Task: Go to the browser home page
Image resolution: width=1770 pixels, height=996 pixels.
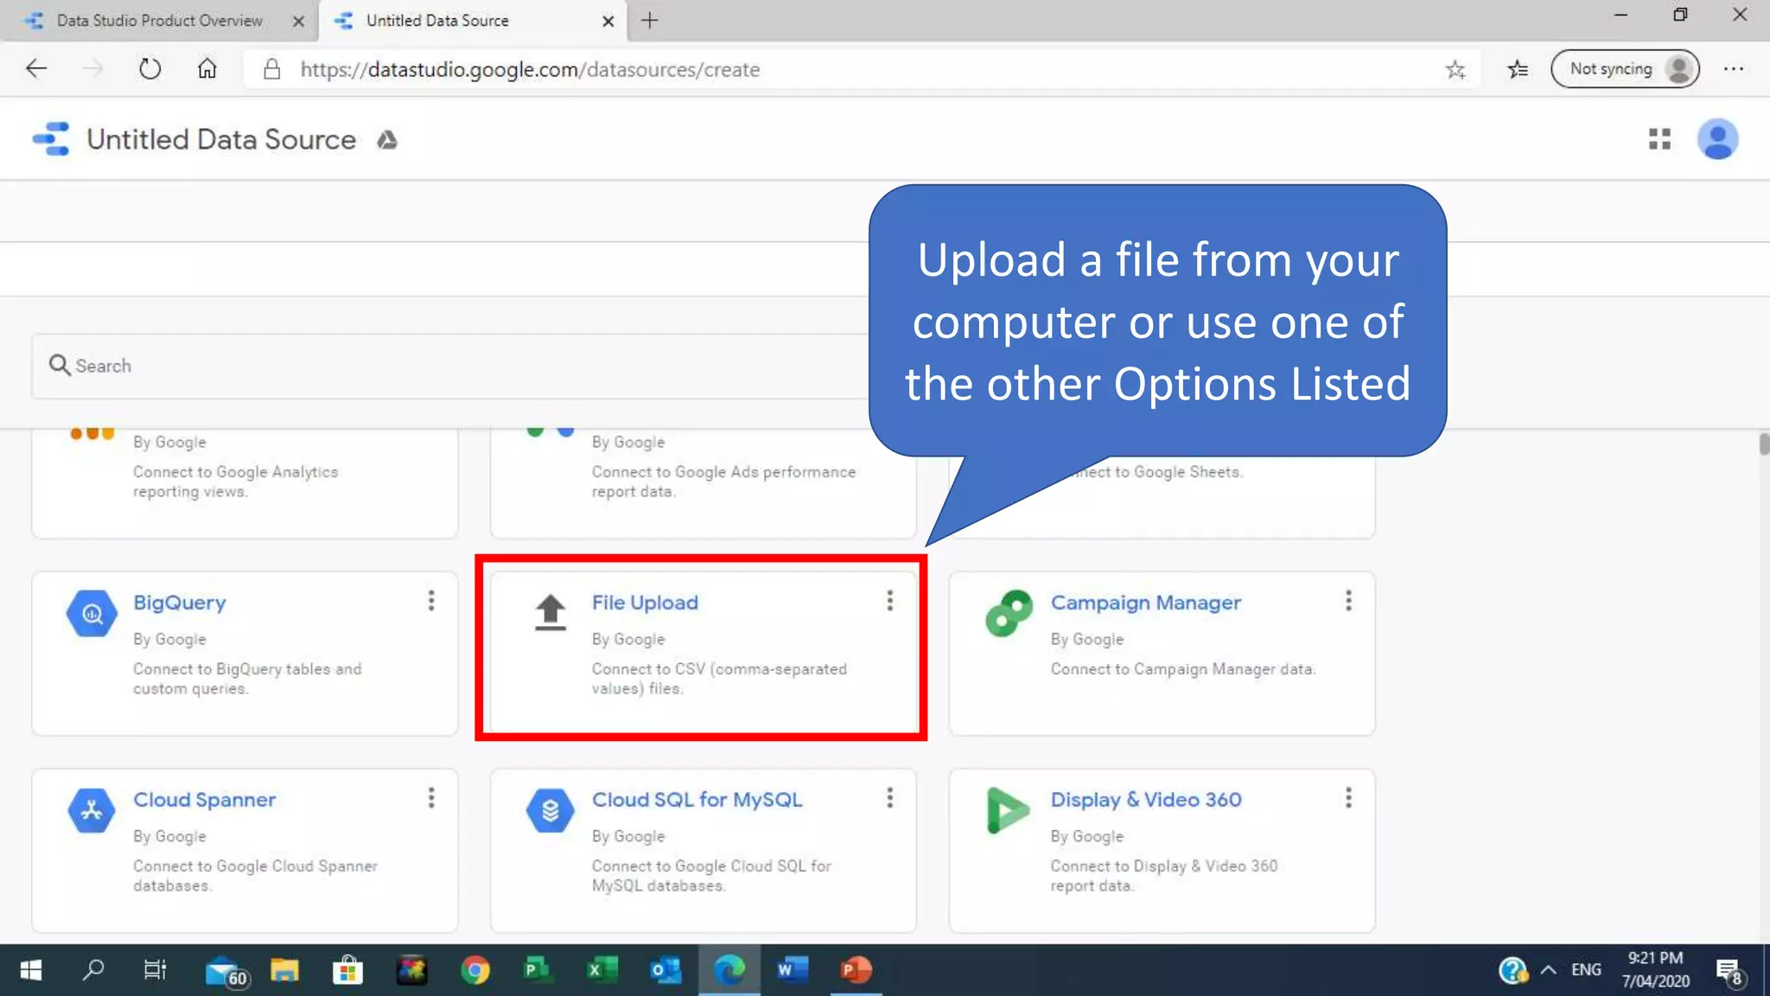Action: [207, 69]
